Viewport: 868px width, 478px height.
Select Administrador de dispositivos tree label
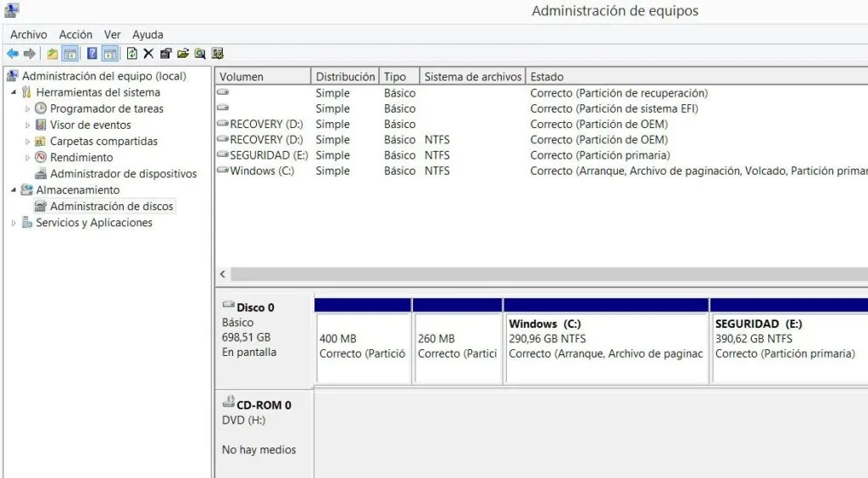pyautogui.click(x=124, y=174)
